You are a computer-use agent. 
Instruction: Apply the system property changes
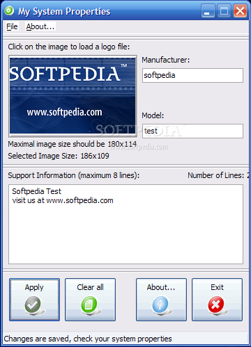[34, 300]
